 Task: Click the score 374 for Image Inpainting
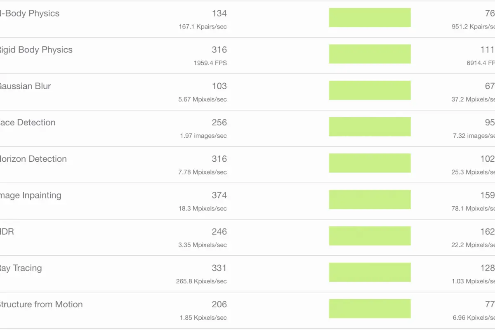(x=219, y=195)
